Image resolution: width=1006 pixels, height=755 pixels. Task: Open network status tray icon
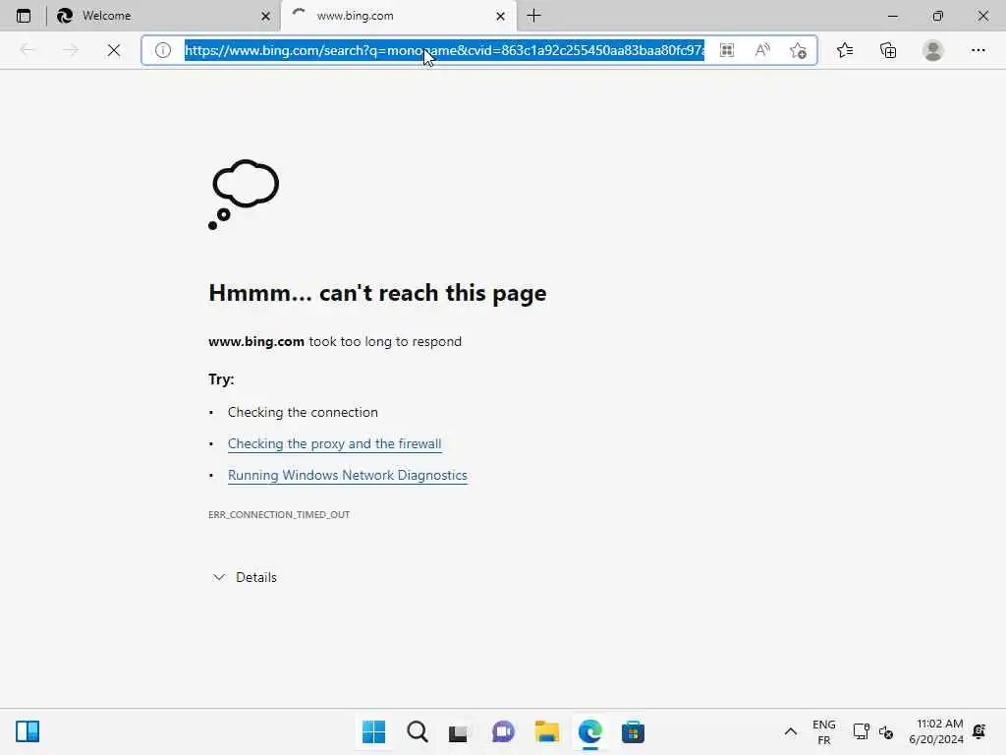(x=861, y=731)
